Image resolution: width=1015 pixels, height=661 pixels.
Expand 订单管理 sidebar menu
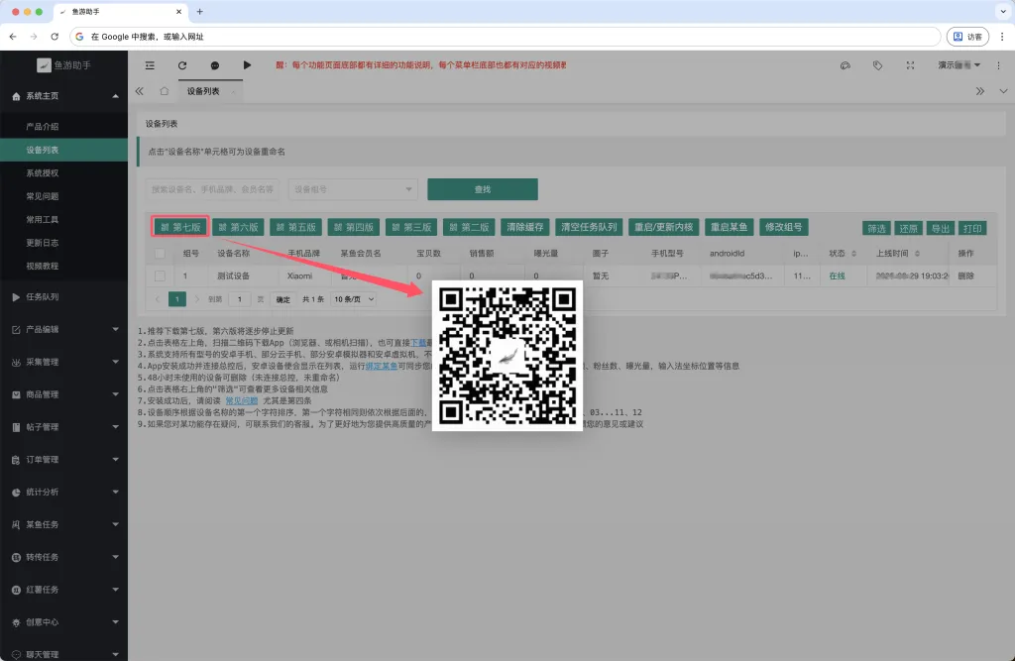tap(64, 460)
